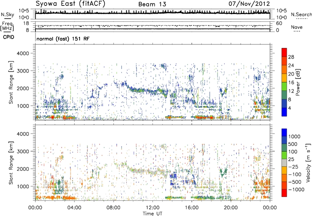312x216 pixels.
Task: Click the "16" label on the power colorbar
Action: [x=291, y=83]
